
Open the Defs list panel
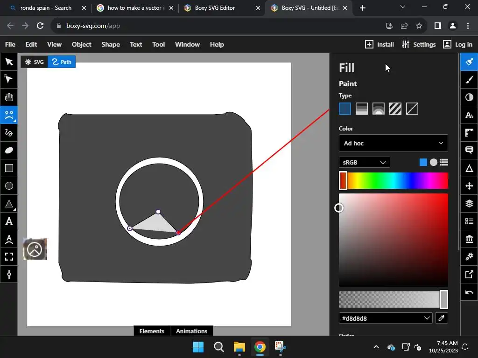tap(469, 221)
